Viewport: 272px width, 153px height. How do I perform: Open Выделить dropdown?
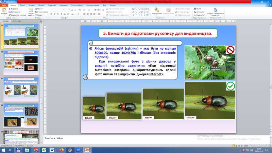coord(200,15)
